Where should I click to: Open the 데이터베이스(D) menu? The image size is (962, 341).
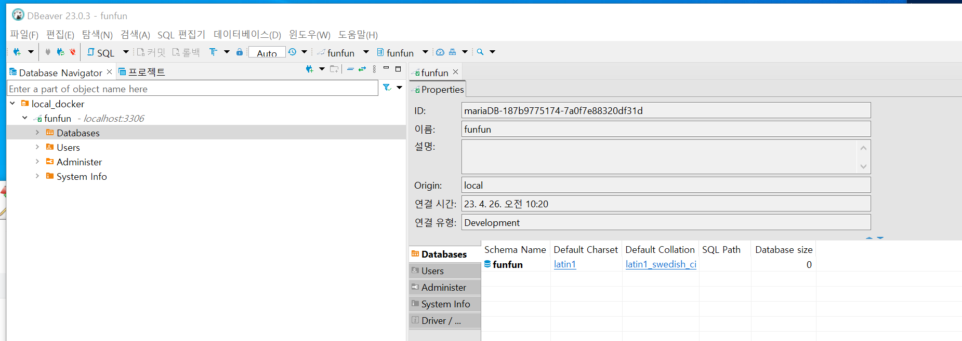pos(247,35)
